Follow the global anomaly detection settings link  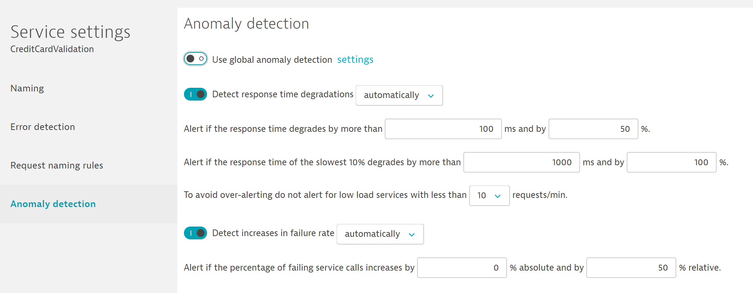tap(355, 59)
